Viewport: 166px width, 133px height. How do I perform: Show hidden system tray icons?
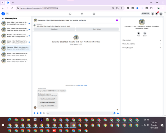(142, 125)
